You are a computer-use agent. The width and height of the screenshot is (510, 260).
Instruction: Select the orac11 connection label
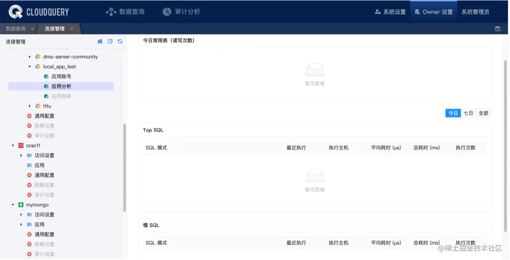pyautogui.click(x=33, y=146)
